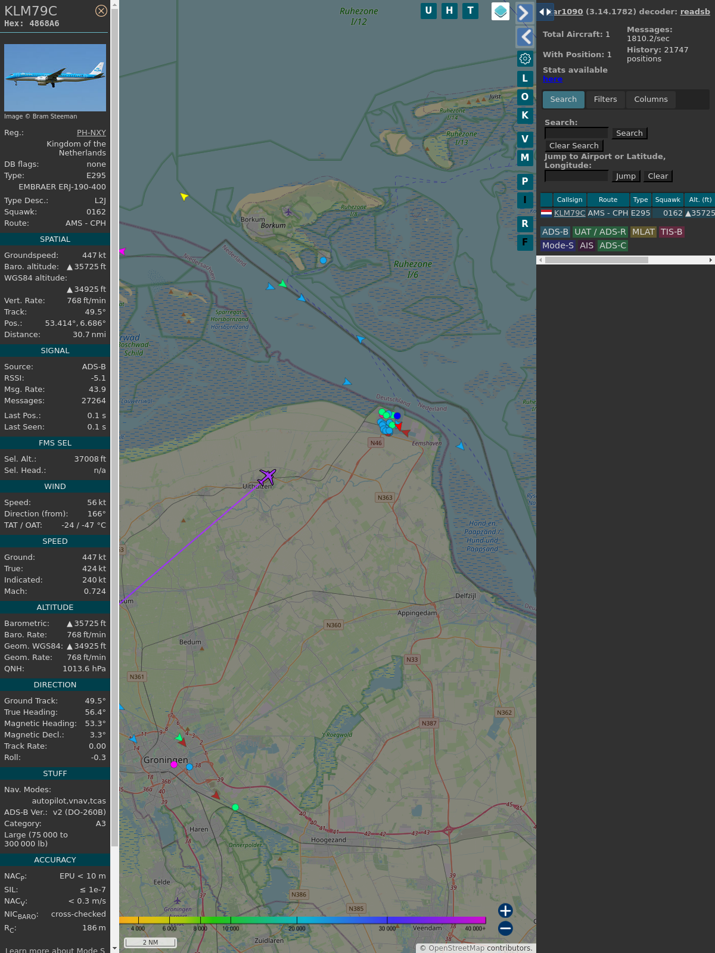
Task: Click the Jump button
Action: click(626, 176)
